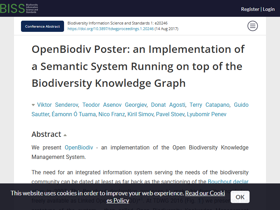Screen dimensions: 280x210
Task: Select the Abstract heading
Action: [46, 134]
